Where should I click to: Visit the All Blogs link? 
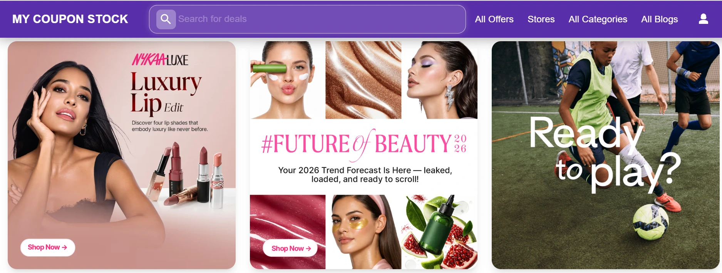click(x=659, y=19)
